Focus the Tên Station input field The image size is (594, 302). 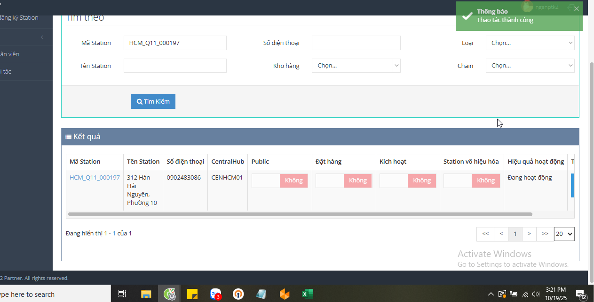tap(175, 66)
